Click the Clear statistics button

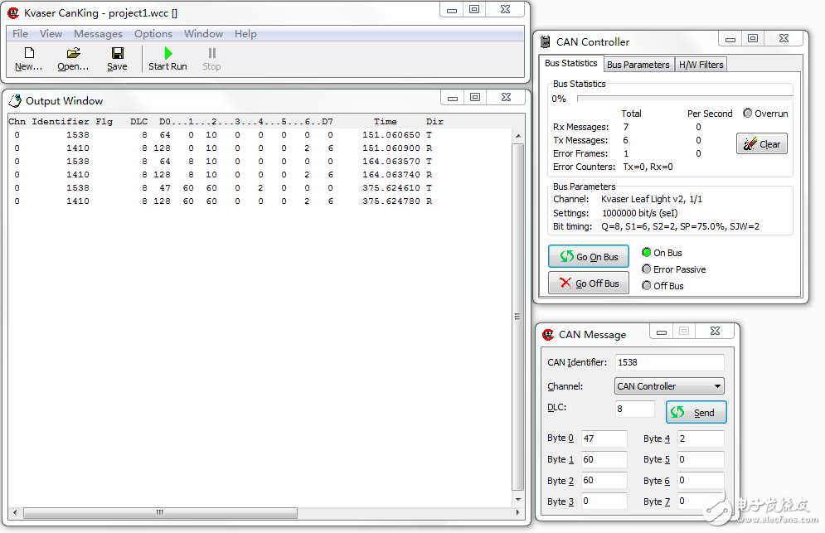click(x=761, y=143)
